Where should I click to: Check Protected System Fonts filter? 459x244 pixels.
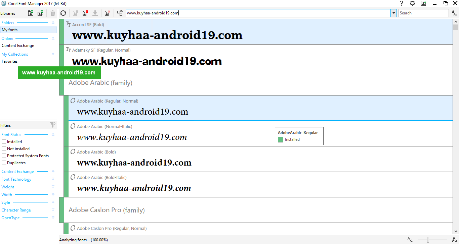(4, 156)
